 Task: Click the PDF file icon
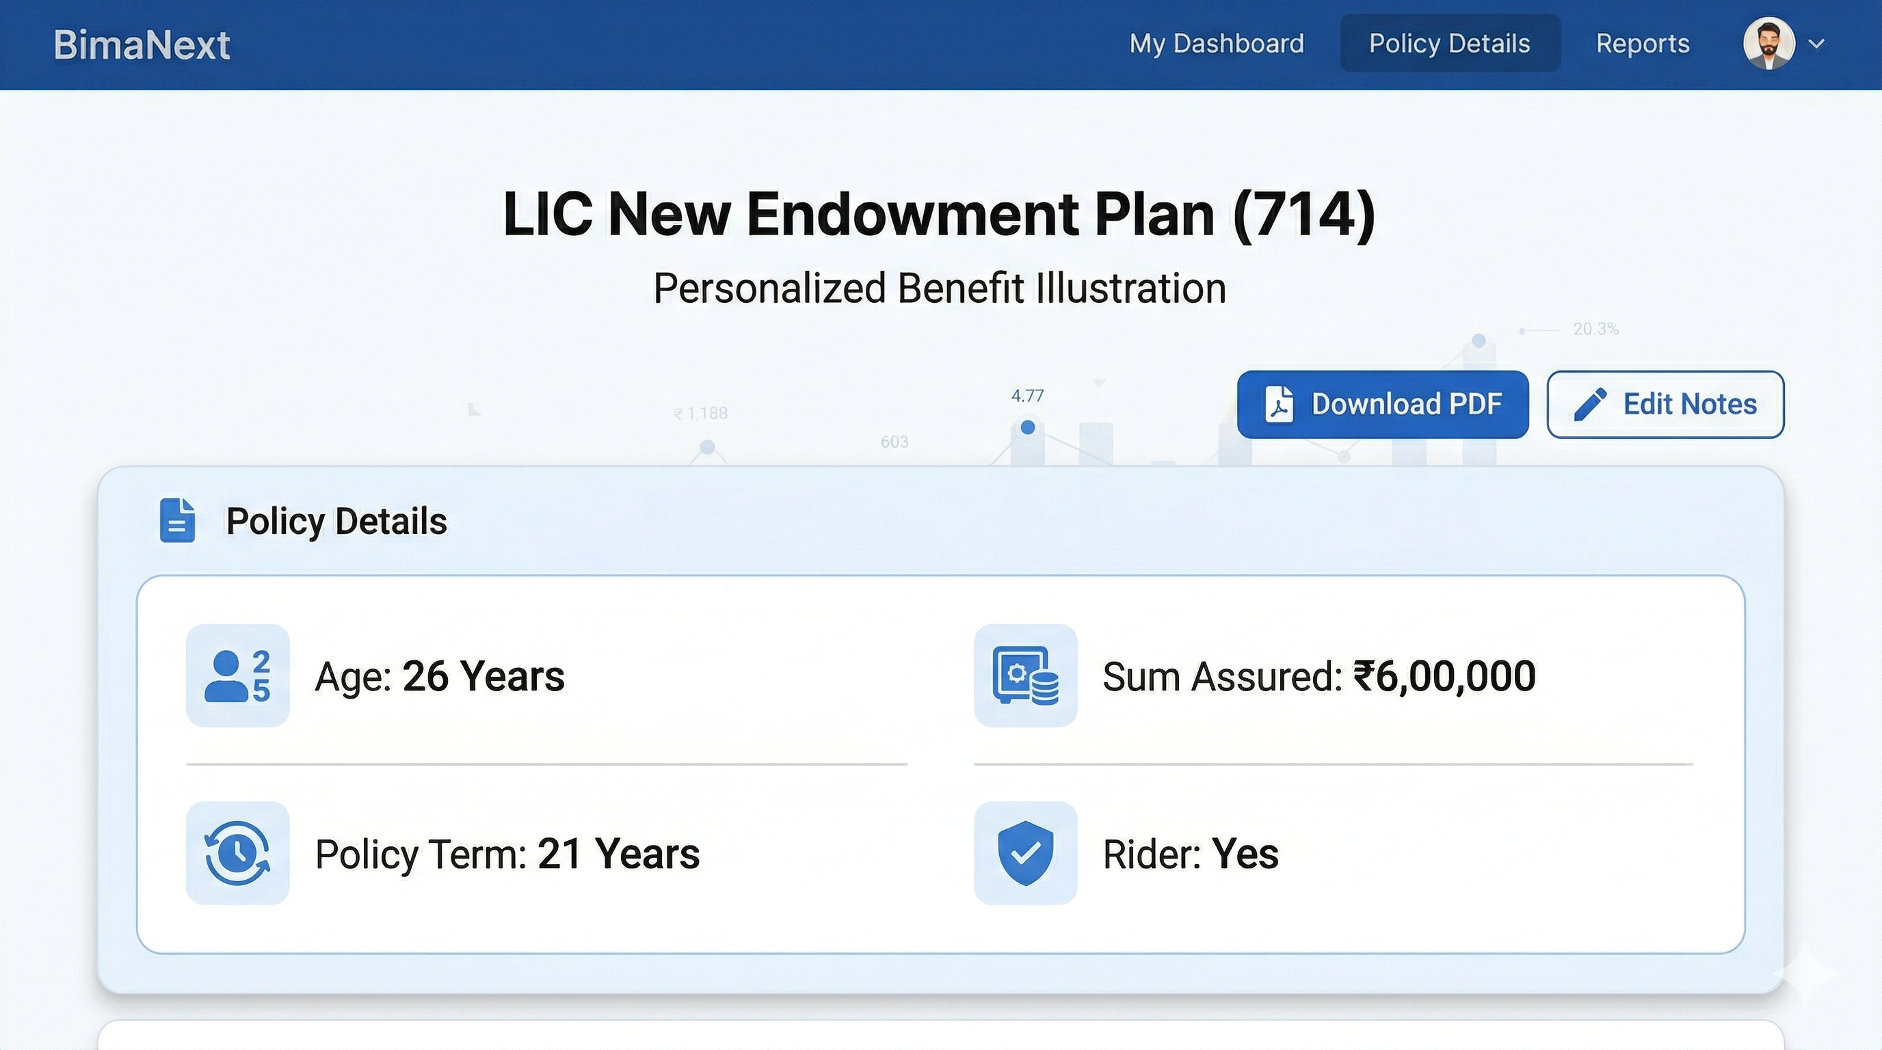[x=1279, y=405]
